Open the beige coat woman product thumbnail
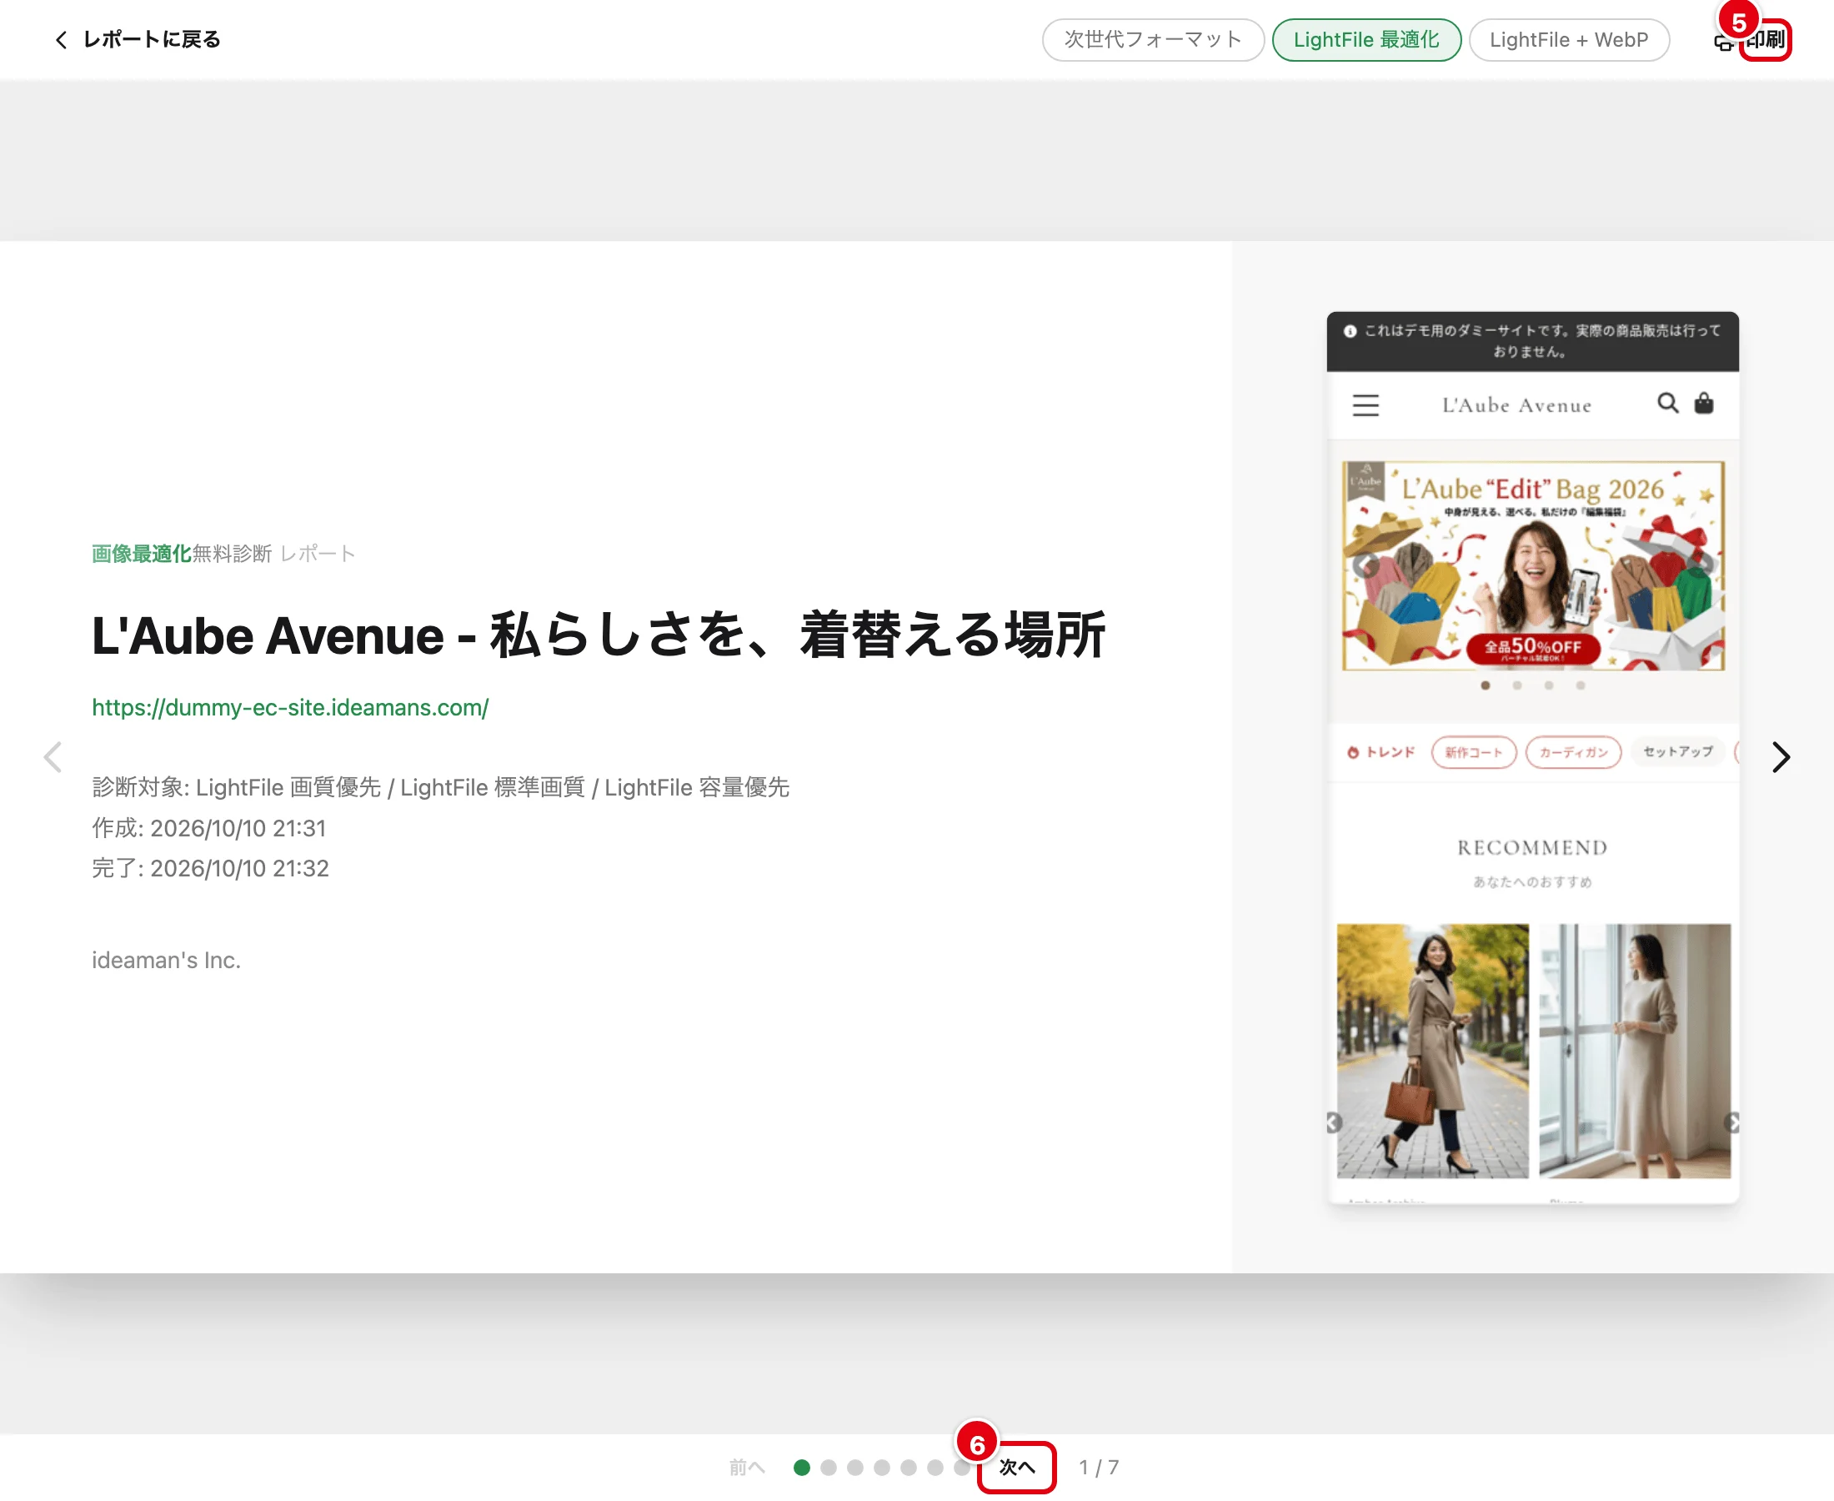This screenshot has height=1501, width=1834. click(1432, 1051)
